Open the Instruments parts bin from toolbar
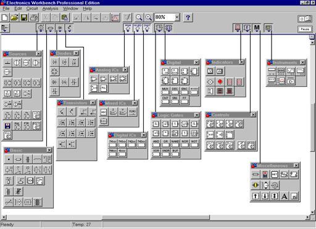The image size is (316, 229). [268, 28]
